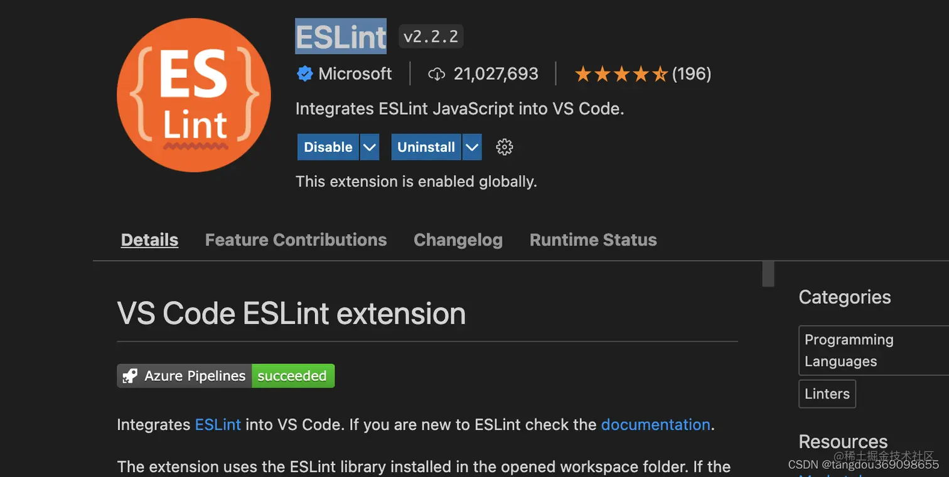
Task: Click the (196) ratings count
Action: pos(692,74)
